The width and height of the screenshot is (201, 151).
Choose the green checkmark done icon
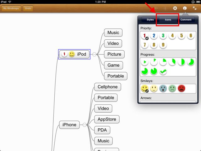coord(163,71)
